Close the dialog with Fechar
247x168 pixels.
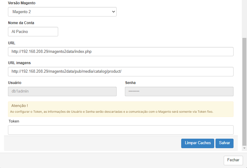tap(233, 160)
